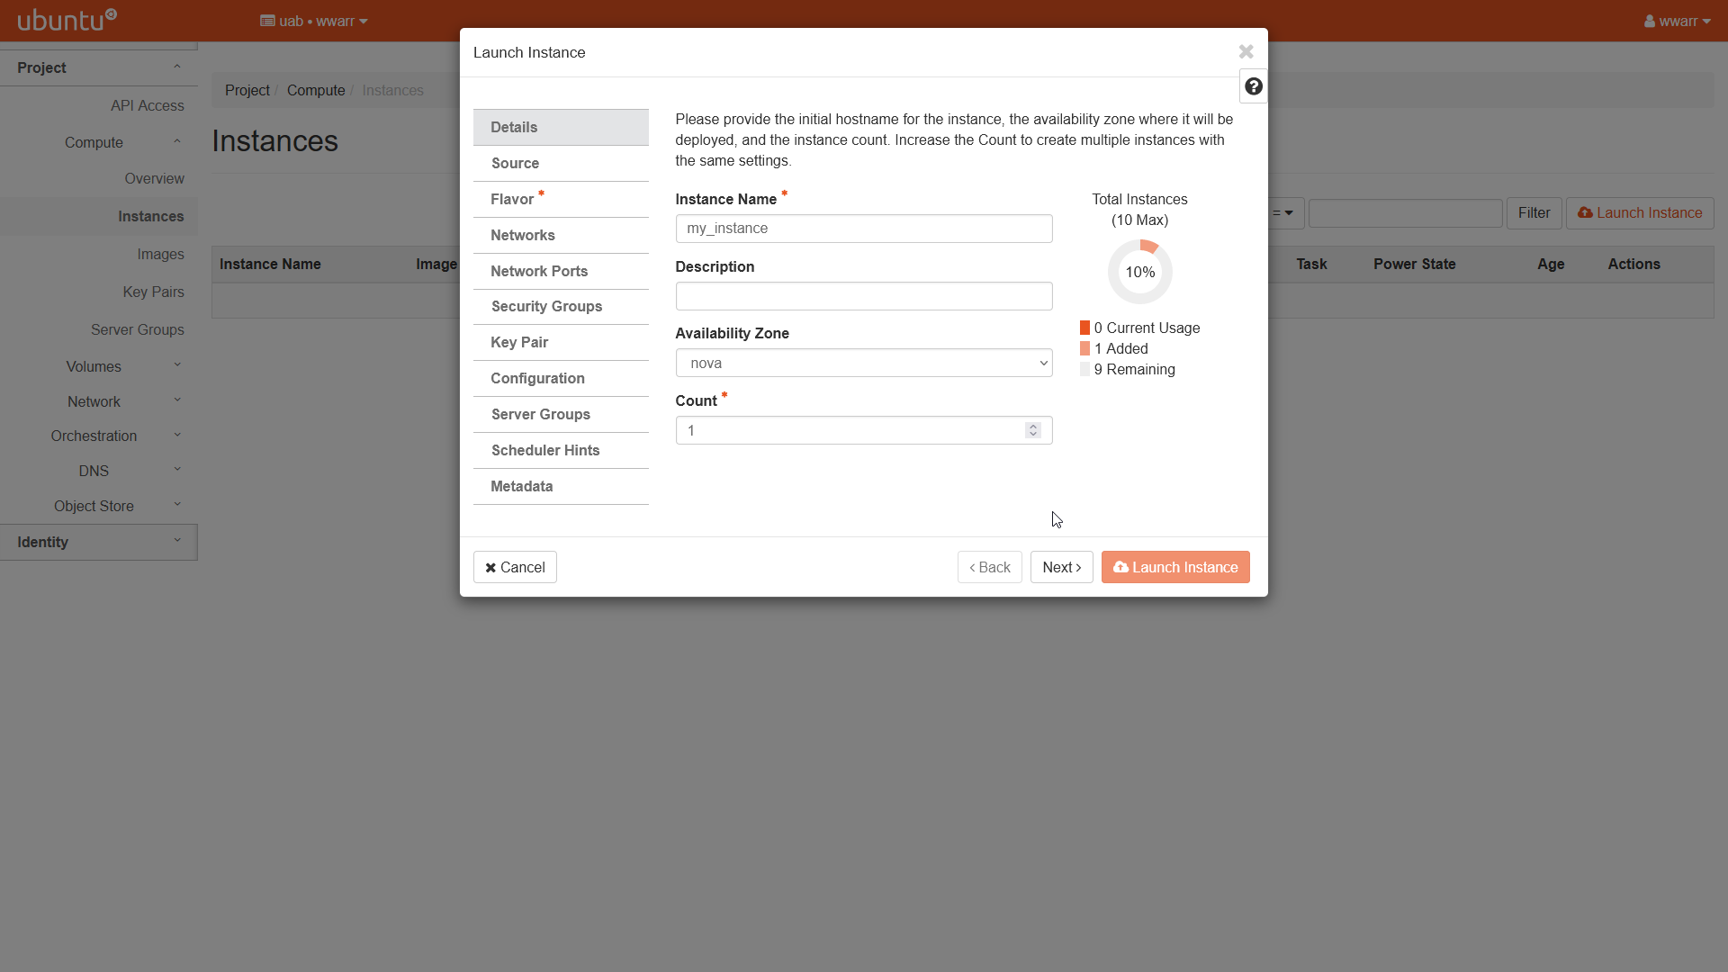
Task: Open the wwarr user menu
Action: [x=1677, y=21]
